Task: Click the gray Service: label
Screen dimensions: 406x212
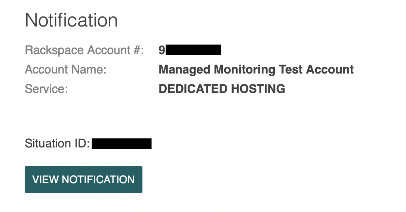Action: click(x=46, y=89)
